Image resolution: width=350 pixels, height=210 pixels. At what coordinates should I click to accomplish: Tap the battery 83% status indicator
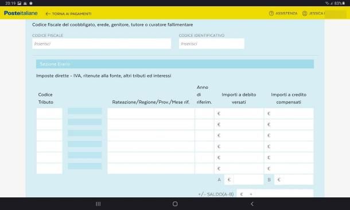click(x=339, y=3)
